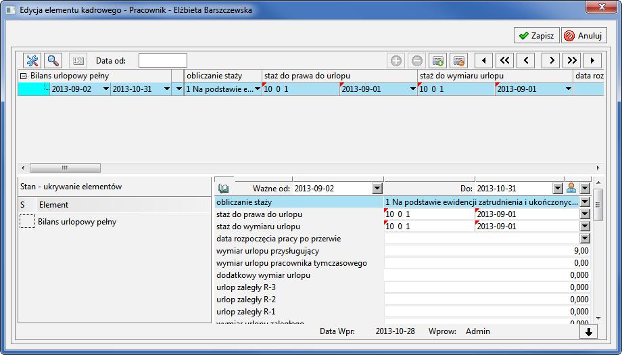Click wymiar urlopu pracownika tymczasowego value 0,00

487,263
